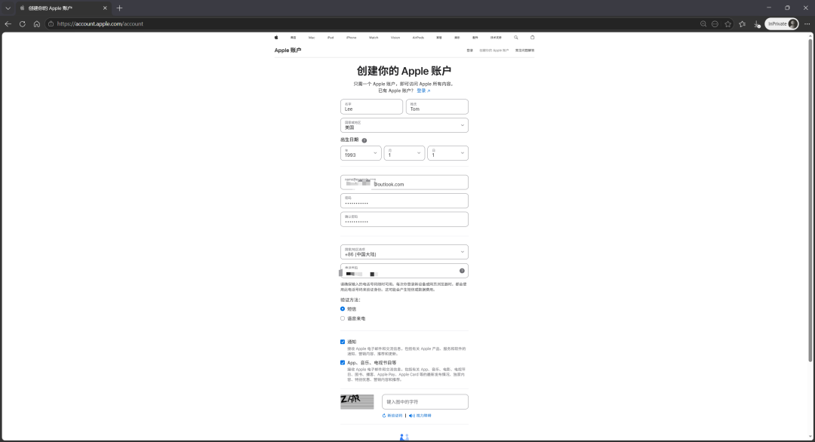815x442 pixels.
Task: Select the 语音来电 verification radio button
Action: tap(343, 318)
